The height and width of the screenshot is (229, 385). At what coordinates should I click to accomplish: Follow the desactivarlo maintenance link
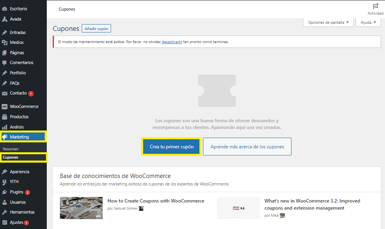pos(172,42)
